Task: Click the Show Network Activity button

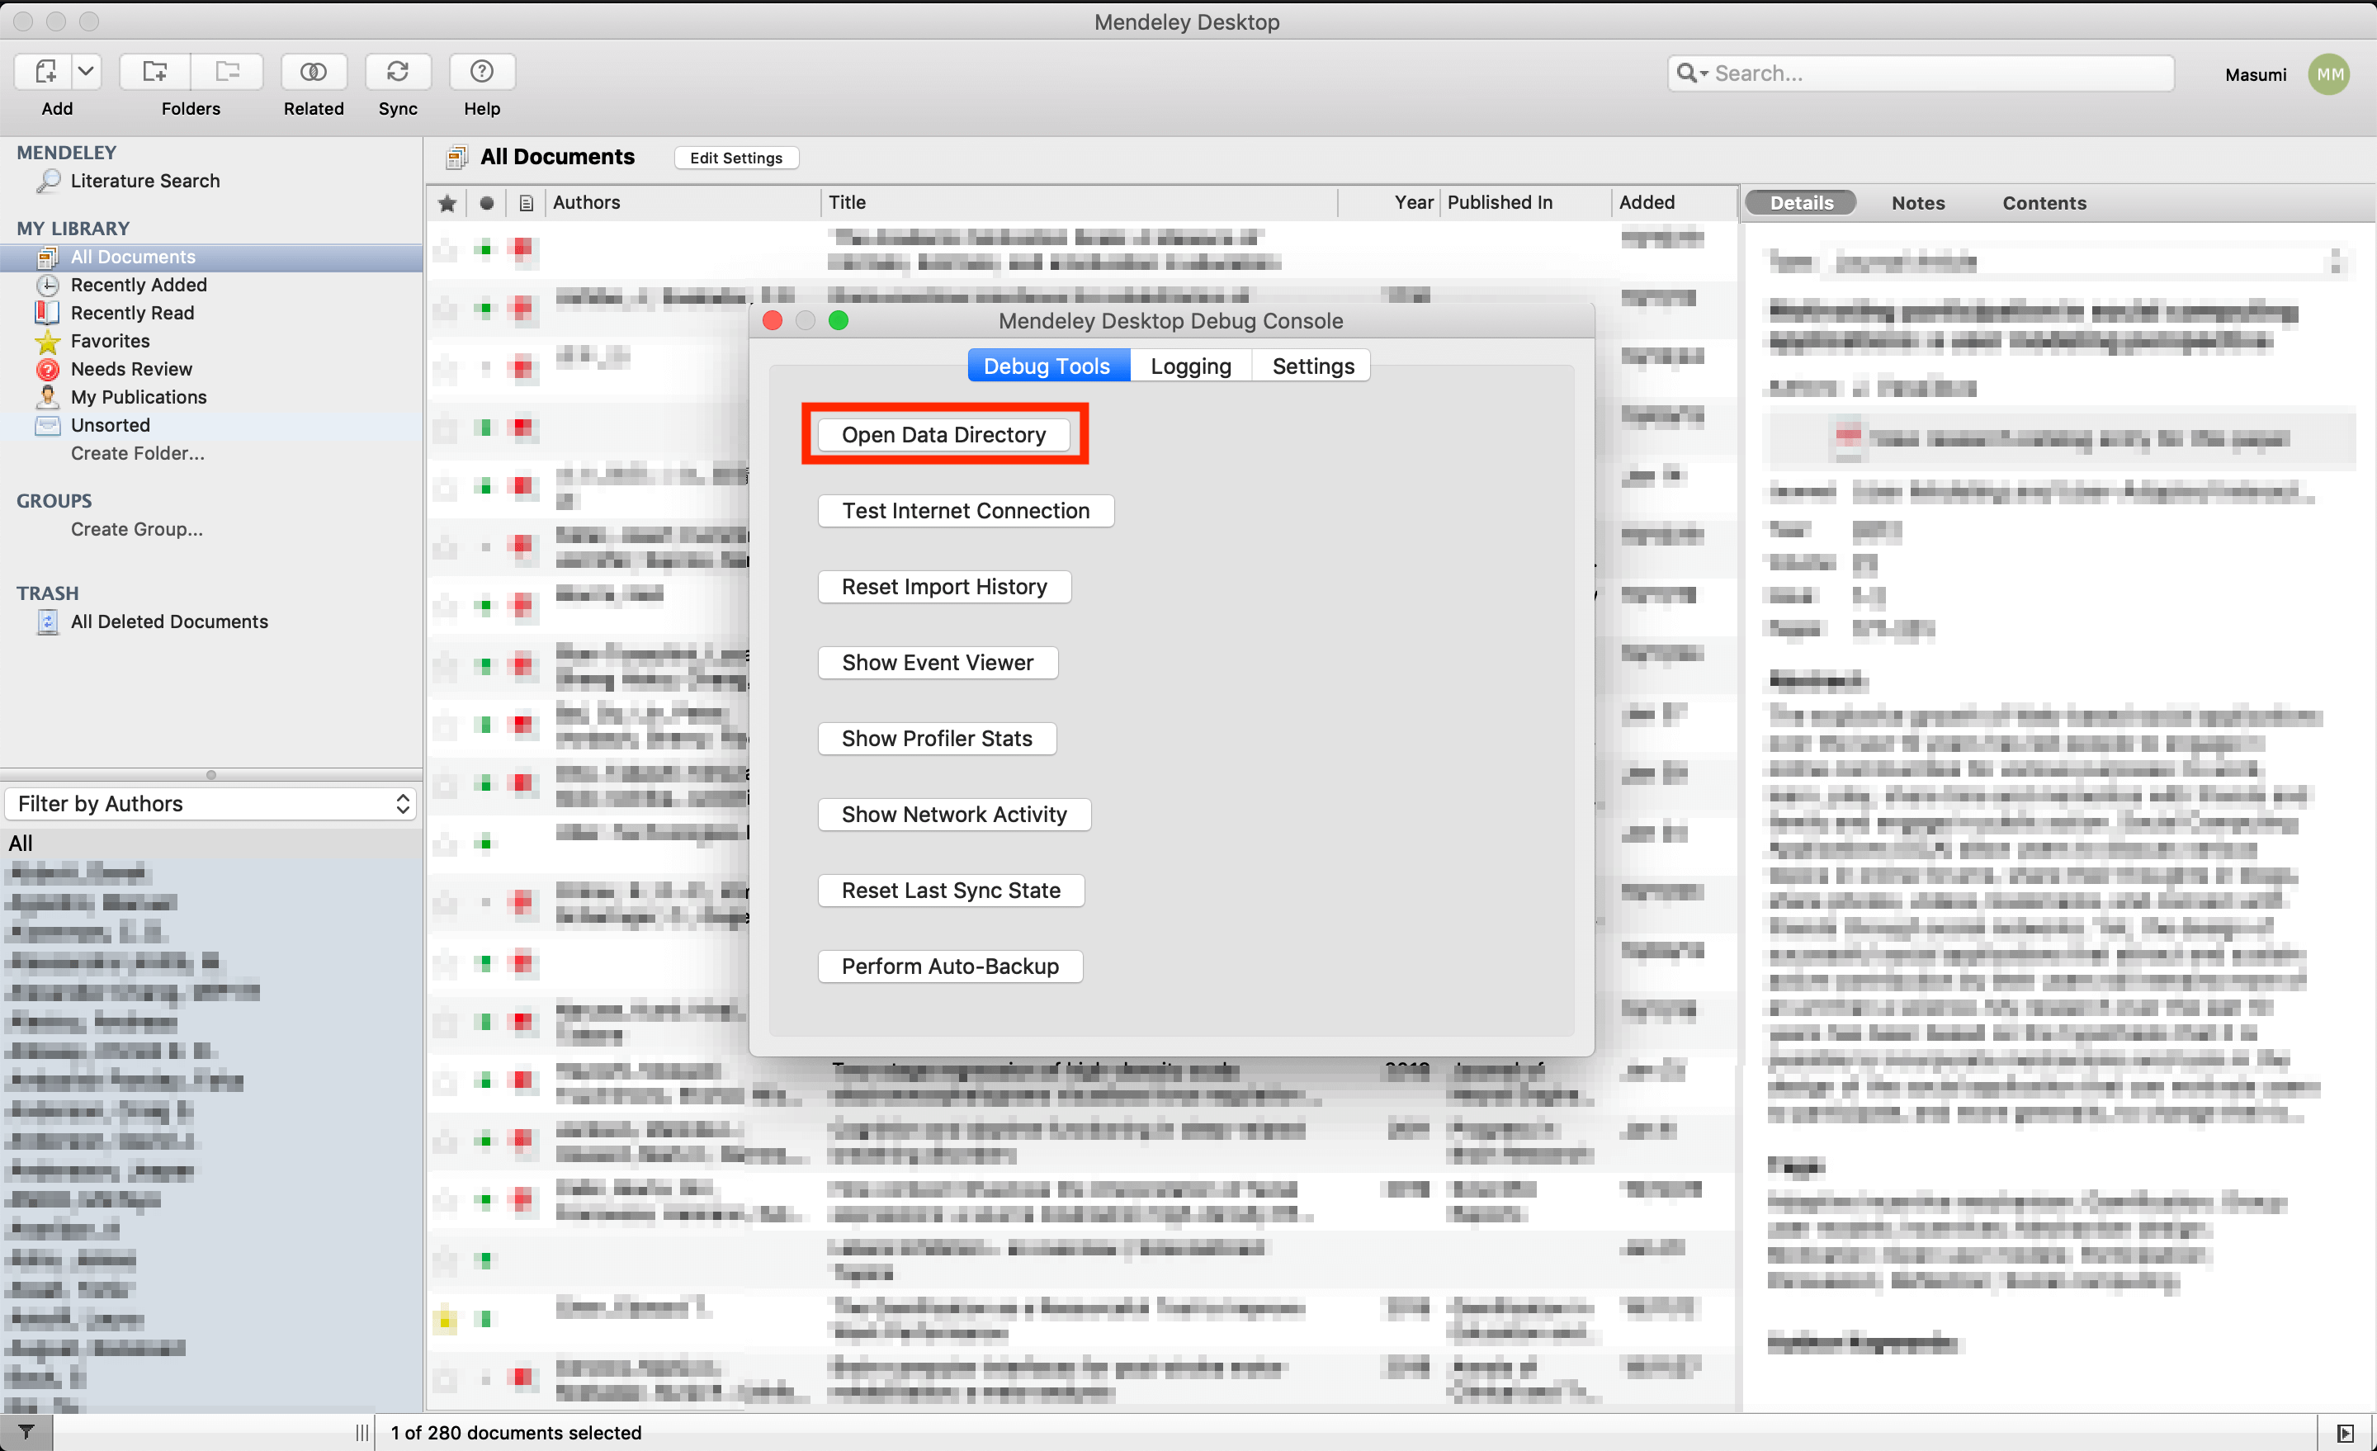Action: [x=954, y=815]
